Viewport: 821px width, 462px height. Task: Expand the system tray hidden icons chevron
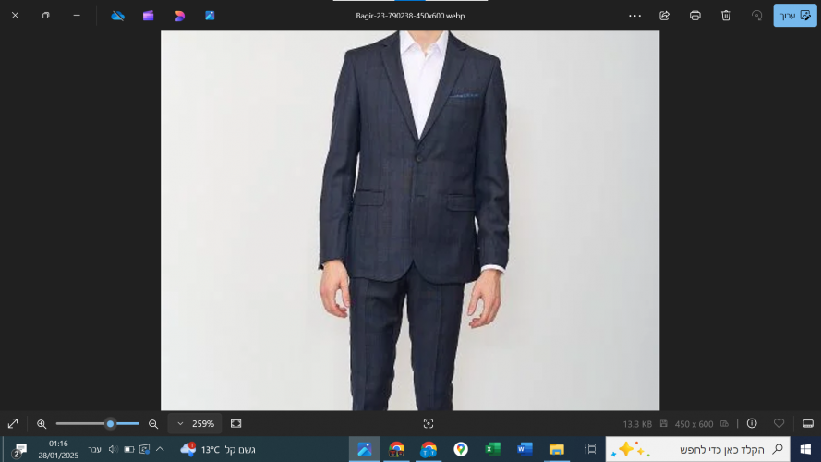(160, 449)
